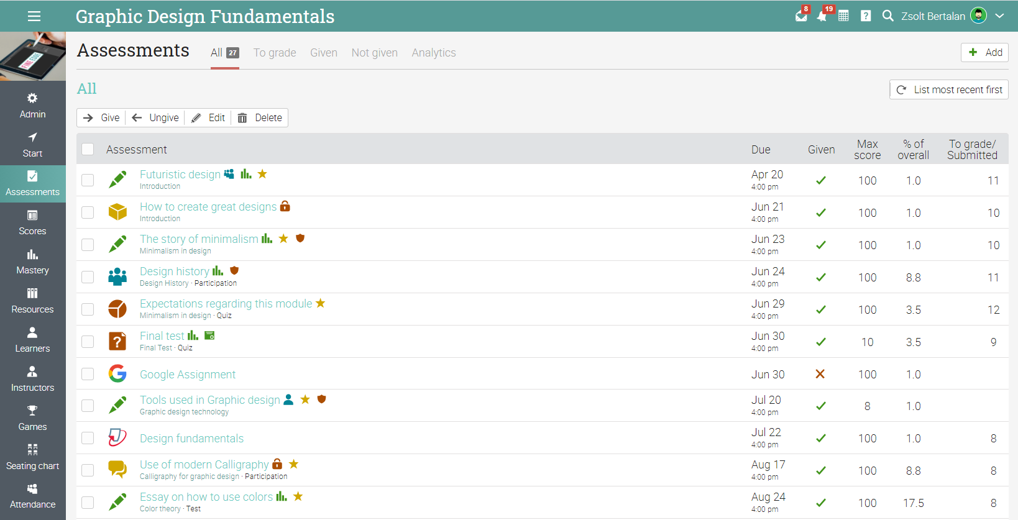Click the search magnifier icon
1018x520 pixels.
click(887, 16)
